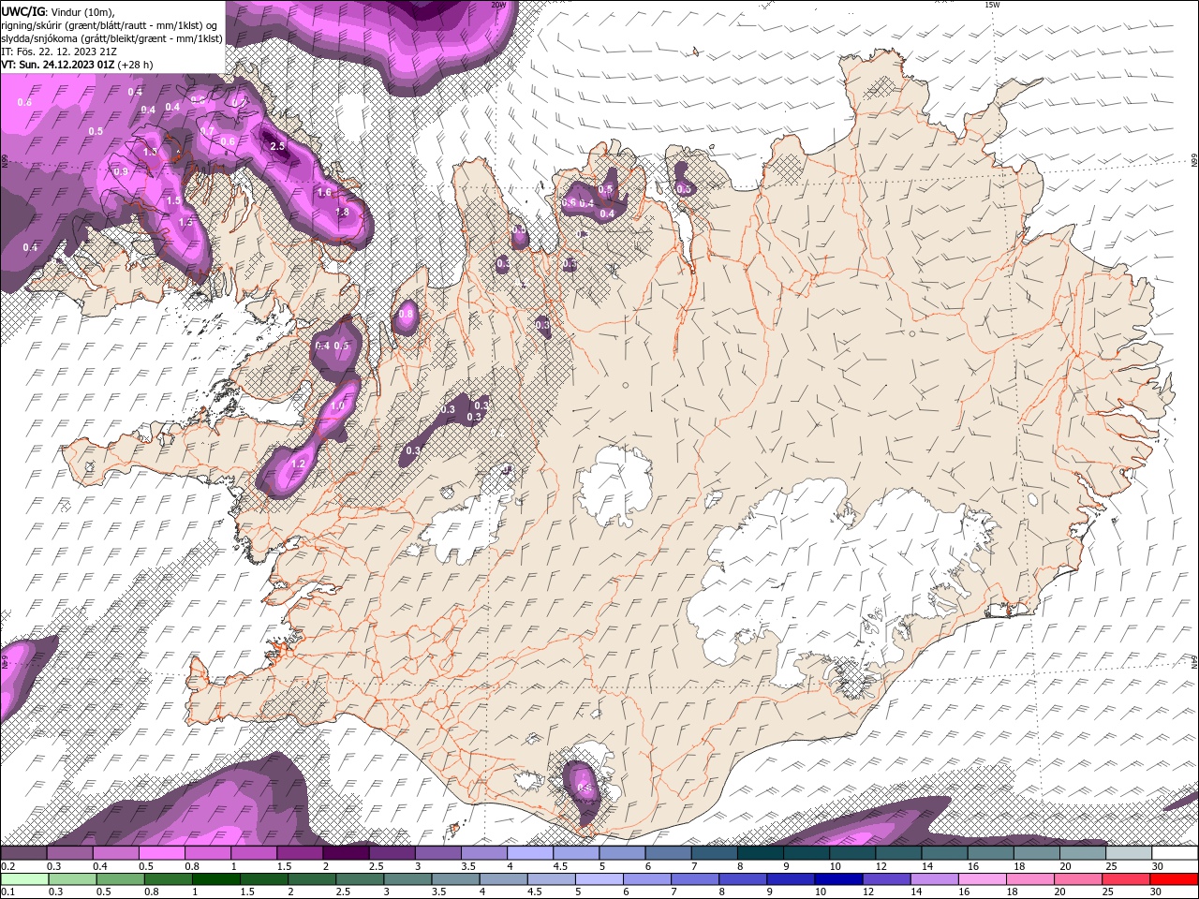Click the dark teal swatch above snow legend '8'
The height and width of the screenshot is (899, 1199).
761,853
